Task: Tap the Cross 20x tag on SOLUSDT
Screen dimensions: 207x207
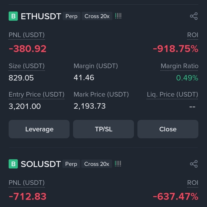Action: 97,164
